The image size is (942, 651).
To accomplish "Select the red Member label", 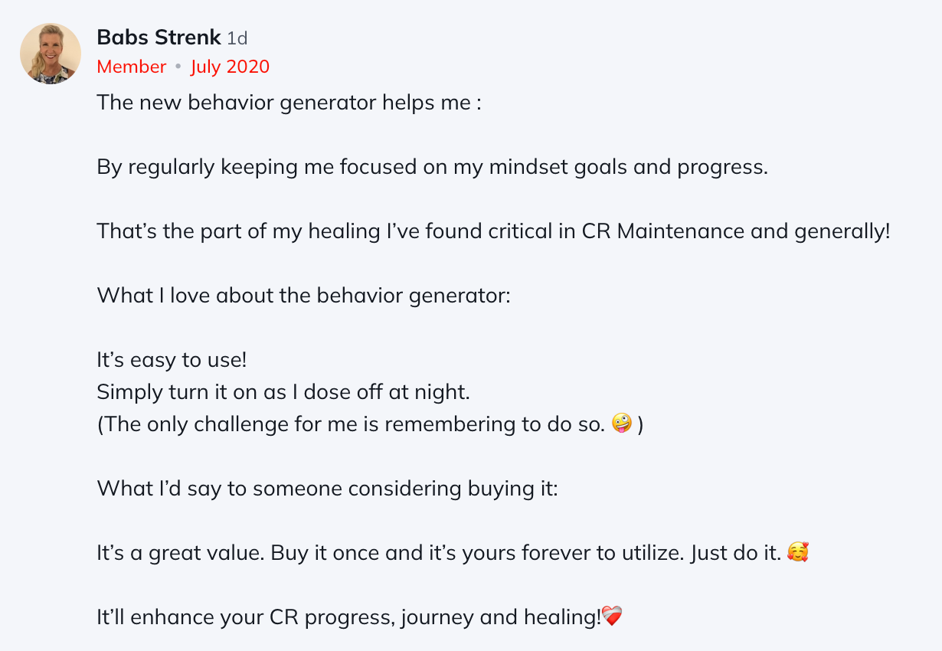I will (x=131, y=67).
